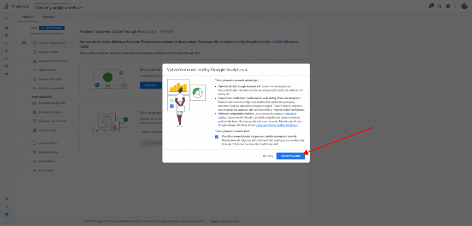Screen dimensions: 472x226
Task: Open Attribution icon near sidebar bottom
Action: tap(6, 199)
